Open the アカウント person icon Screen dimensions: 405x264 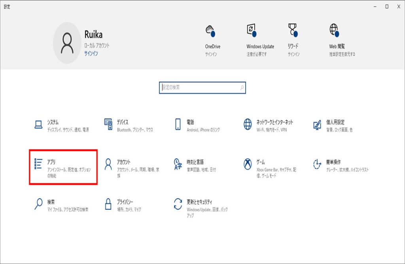[108, 164]
